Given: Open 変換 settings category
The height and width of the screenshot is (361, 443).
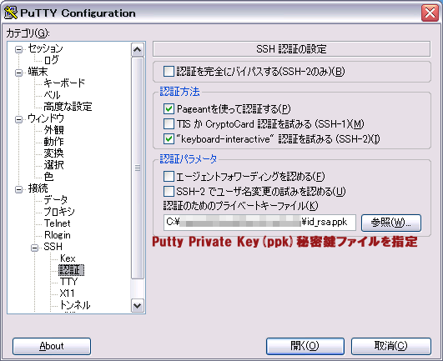Looking at the screenshot, I should pyautogui.click(x=53, y=153).
